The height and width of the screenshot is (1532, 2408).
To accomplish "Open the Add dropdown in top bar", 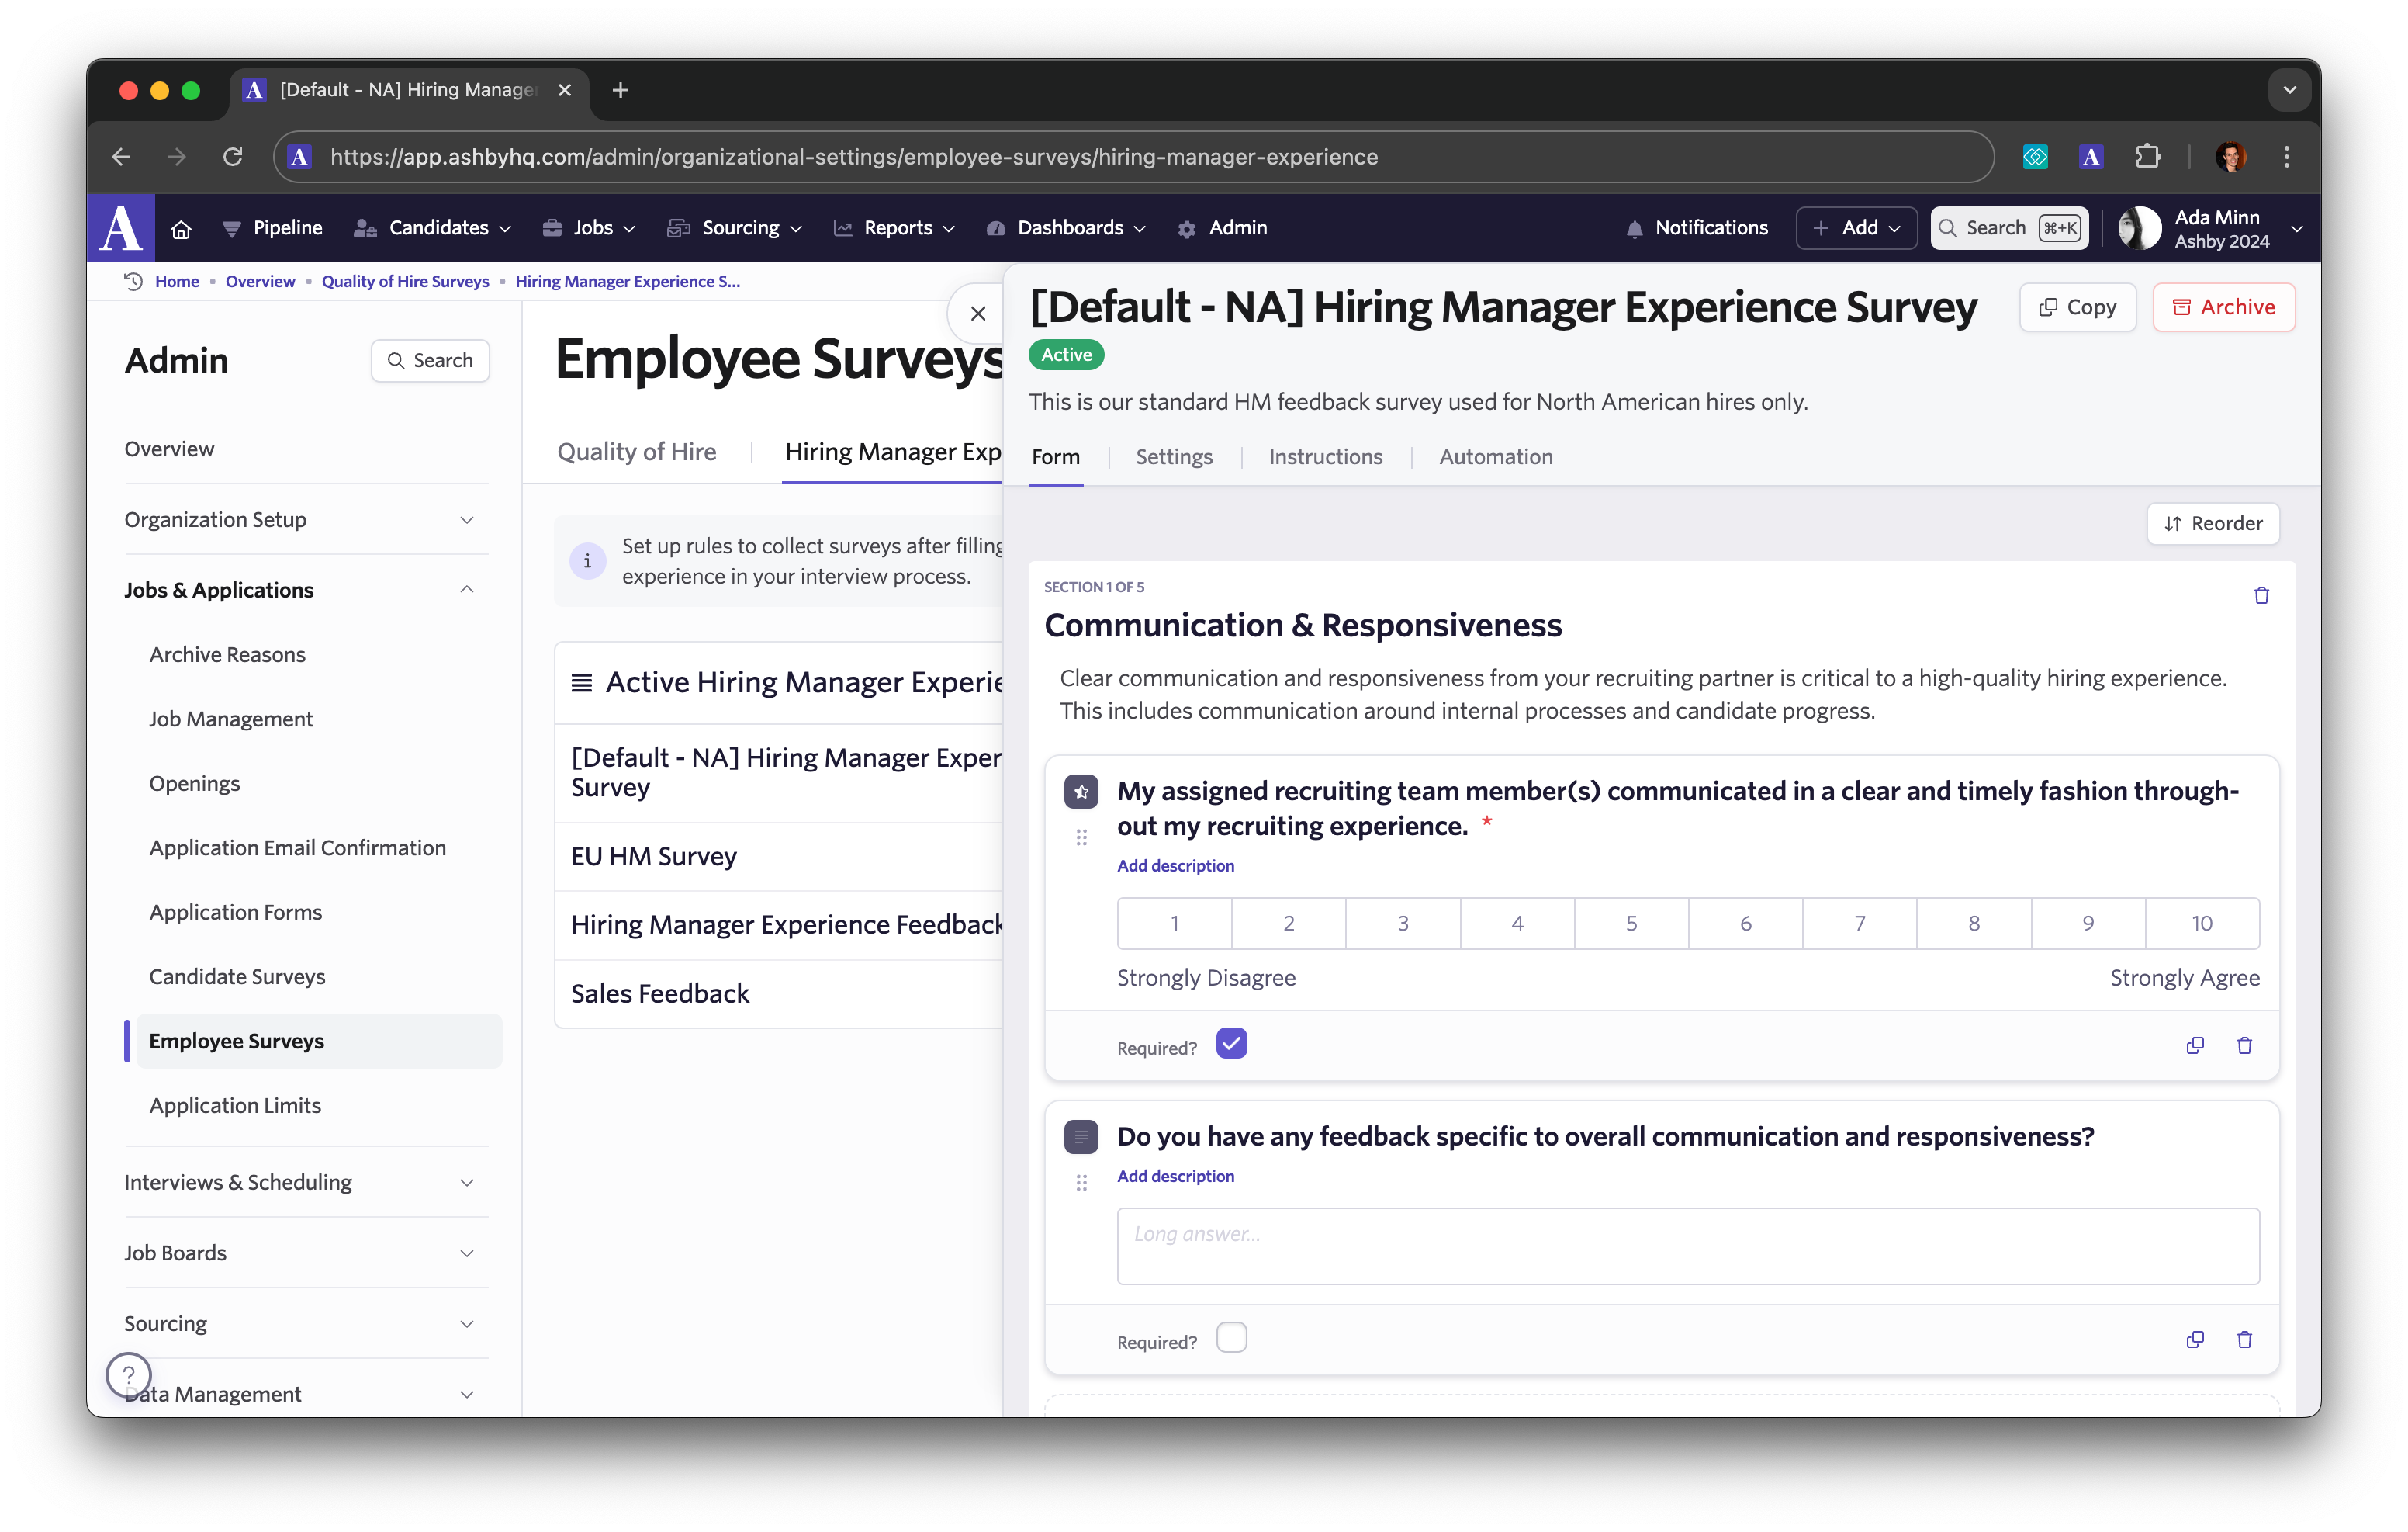I will click(x=1856, y=228).
